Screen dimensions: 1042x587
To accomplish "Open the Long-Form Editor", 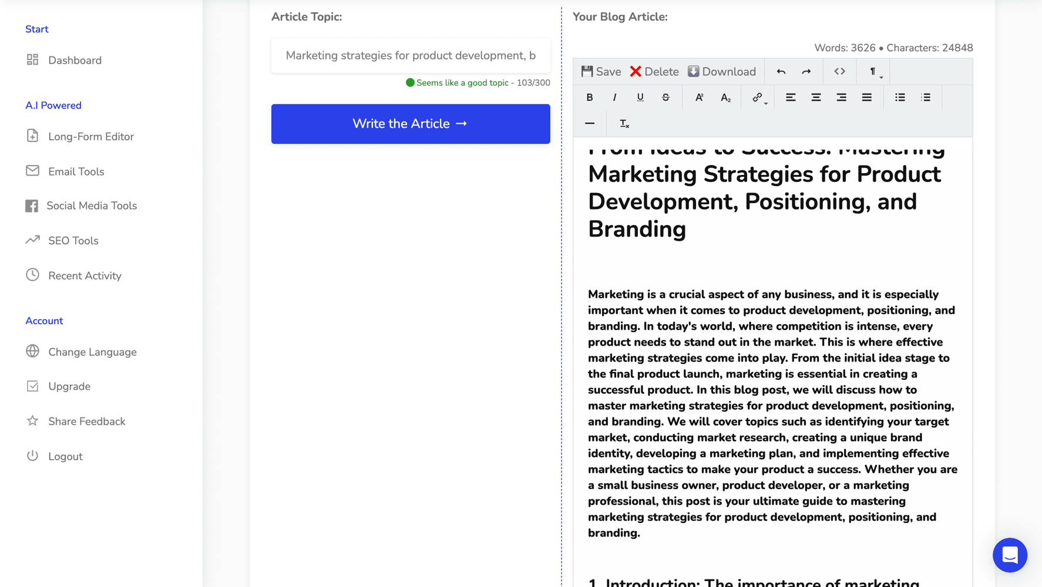I will [91, 136].
